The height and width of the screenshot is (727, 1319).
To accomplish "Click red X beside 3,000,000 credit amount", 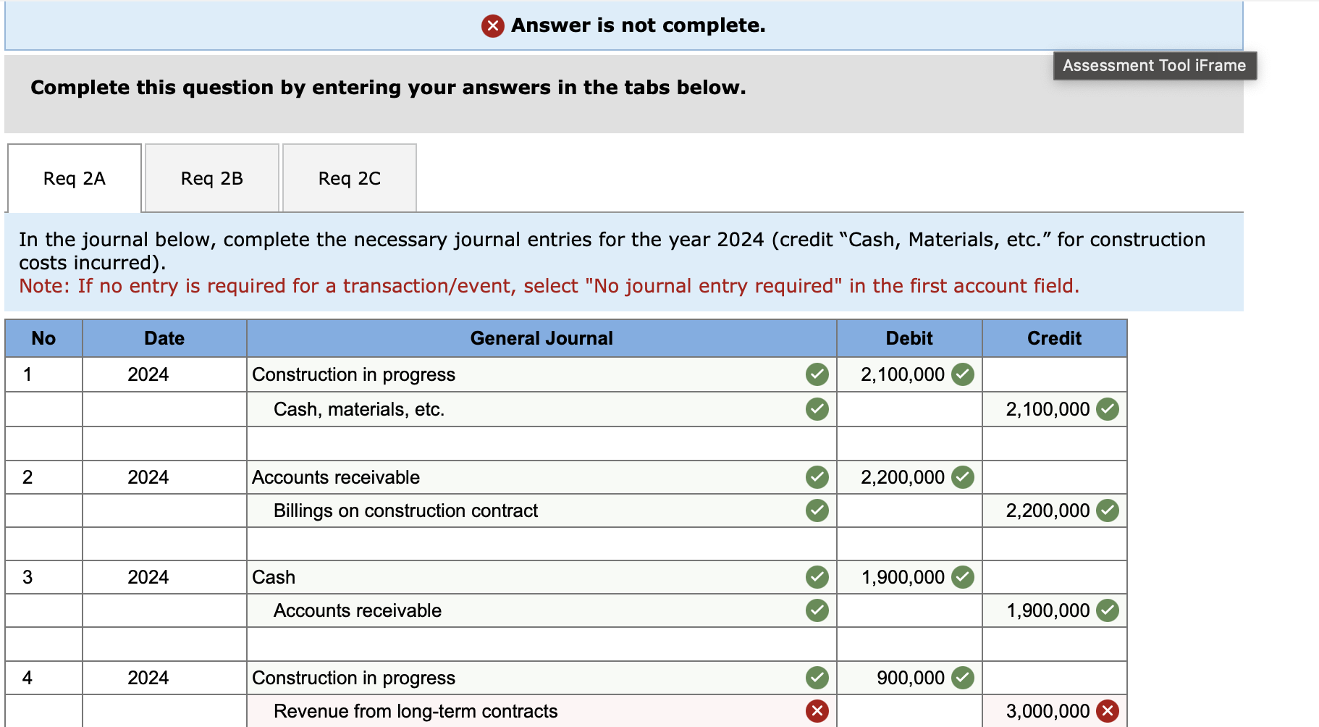I will click(1108, 711).
